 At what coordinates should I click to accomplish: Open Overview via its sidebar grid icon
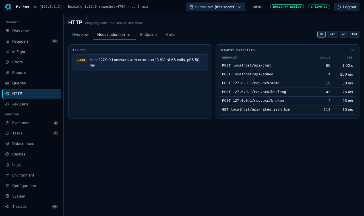point(7,31)
